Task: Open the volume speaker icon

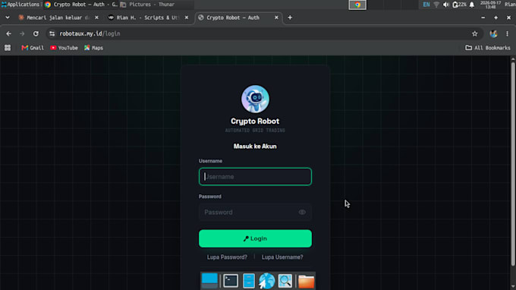Action: (x=446, y=5)
